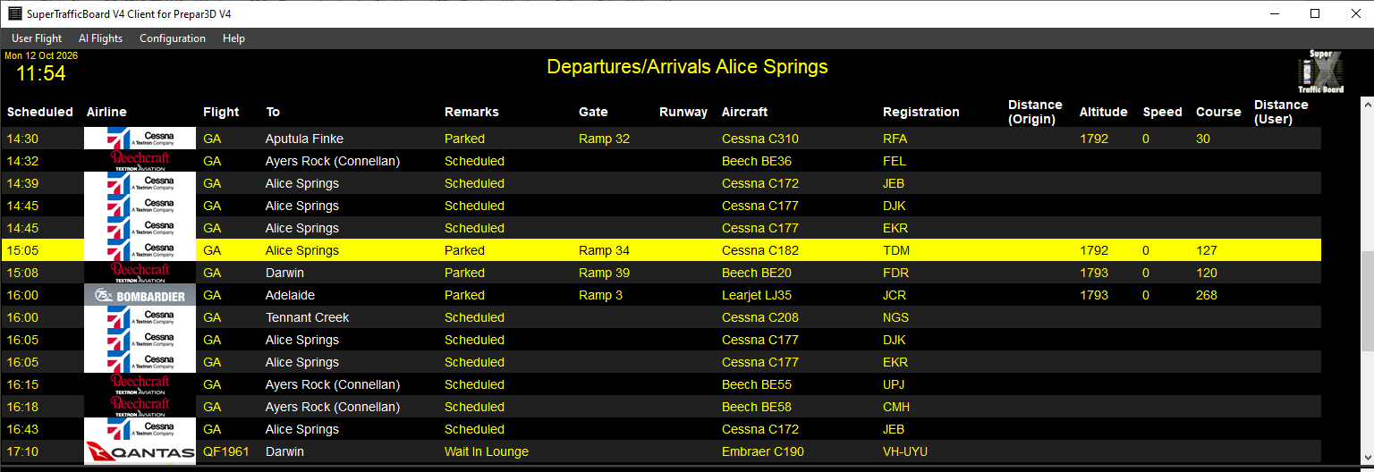Click the Airline column header
This screenshot has width=1374, height=472.
pyautogui.click(x=106, y=112)
